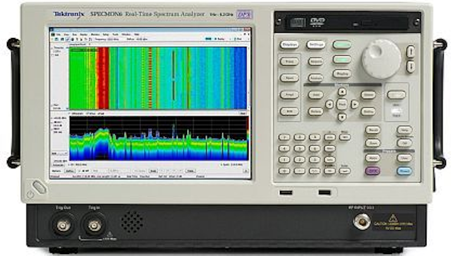Click the oblong power standby button below the screen
The width and height of the screenshot is (455, 256).
[39, 187]
